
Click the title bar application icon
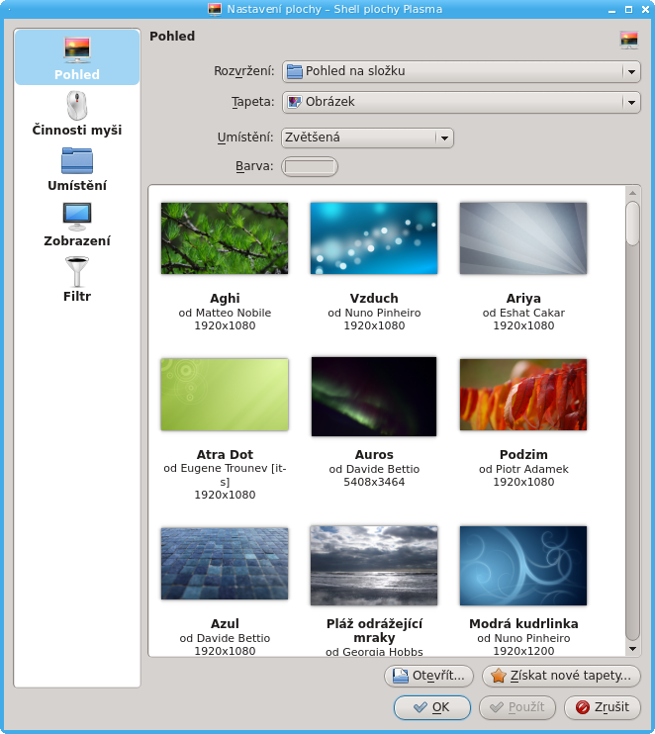pos(215,9)
